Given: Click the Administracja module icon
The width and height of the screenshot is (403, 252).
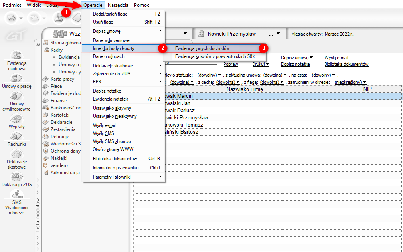Looking at the screenshot, I should tap(46, 173).
